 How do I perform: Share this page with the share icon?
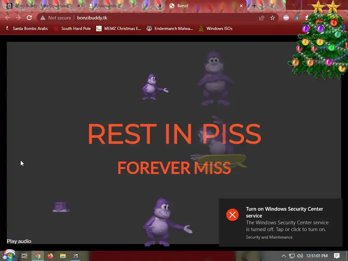click(262, 18)
